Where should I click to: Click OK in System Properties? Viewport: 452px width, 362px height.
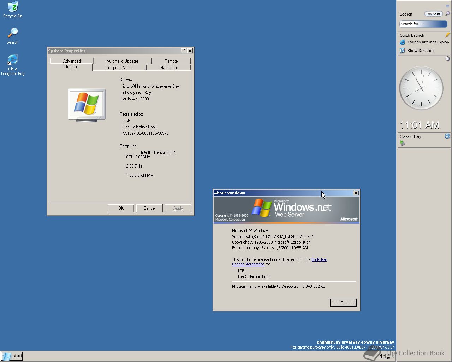(121, 208)
